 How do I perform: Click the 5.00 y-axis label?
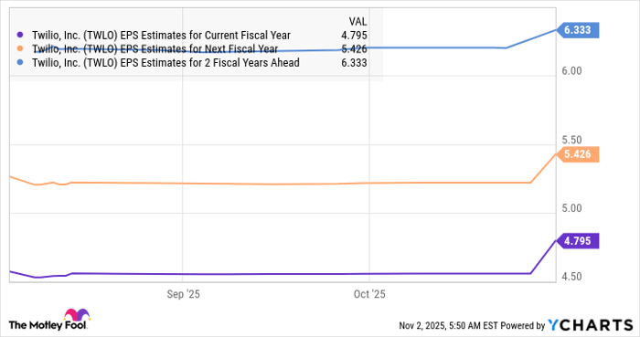coord(571,208)
